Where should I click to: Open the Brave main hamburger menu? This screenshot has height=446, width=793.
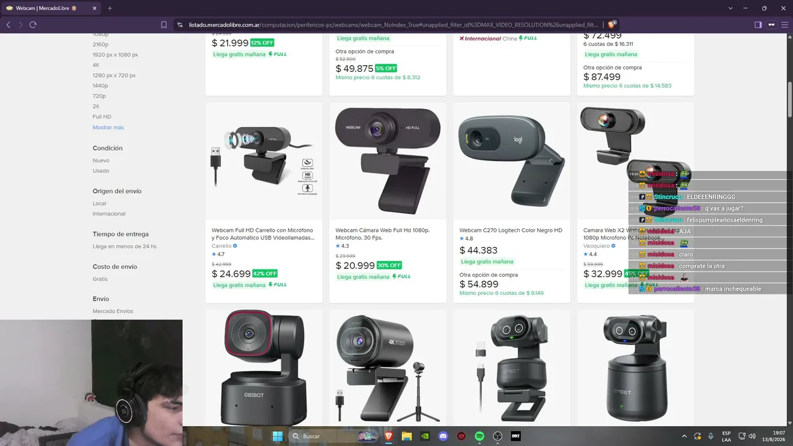click(x=785, y=25)
